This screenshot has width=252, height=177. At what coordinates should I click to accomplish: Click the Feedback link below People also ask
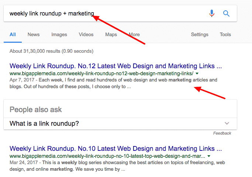[x=222, y=133]
